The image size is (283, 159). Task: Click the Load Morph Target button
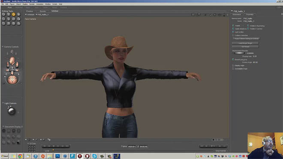[x=245, y=43]
